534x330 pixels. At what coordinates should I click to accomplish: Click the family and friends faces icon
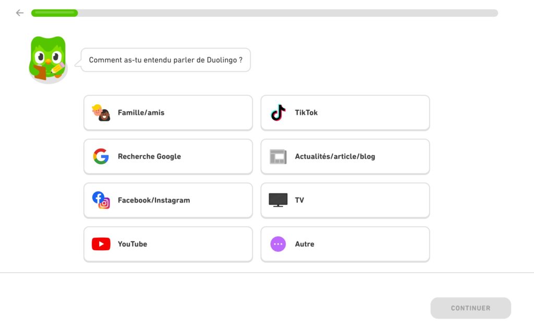point(101,113)
